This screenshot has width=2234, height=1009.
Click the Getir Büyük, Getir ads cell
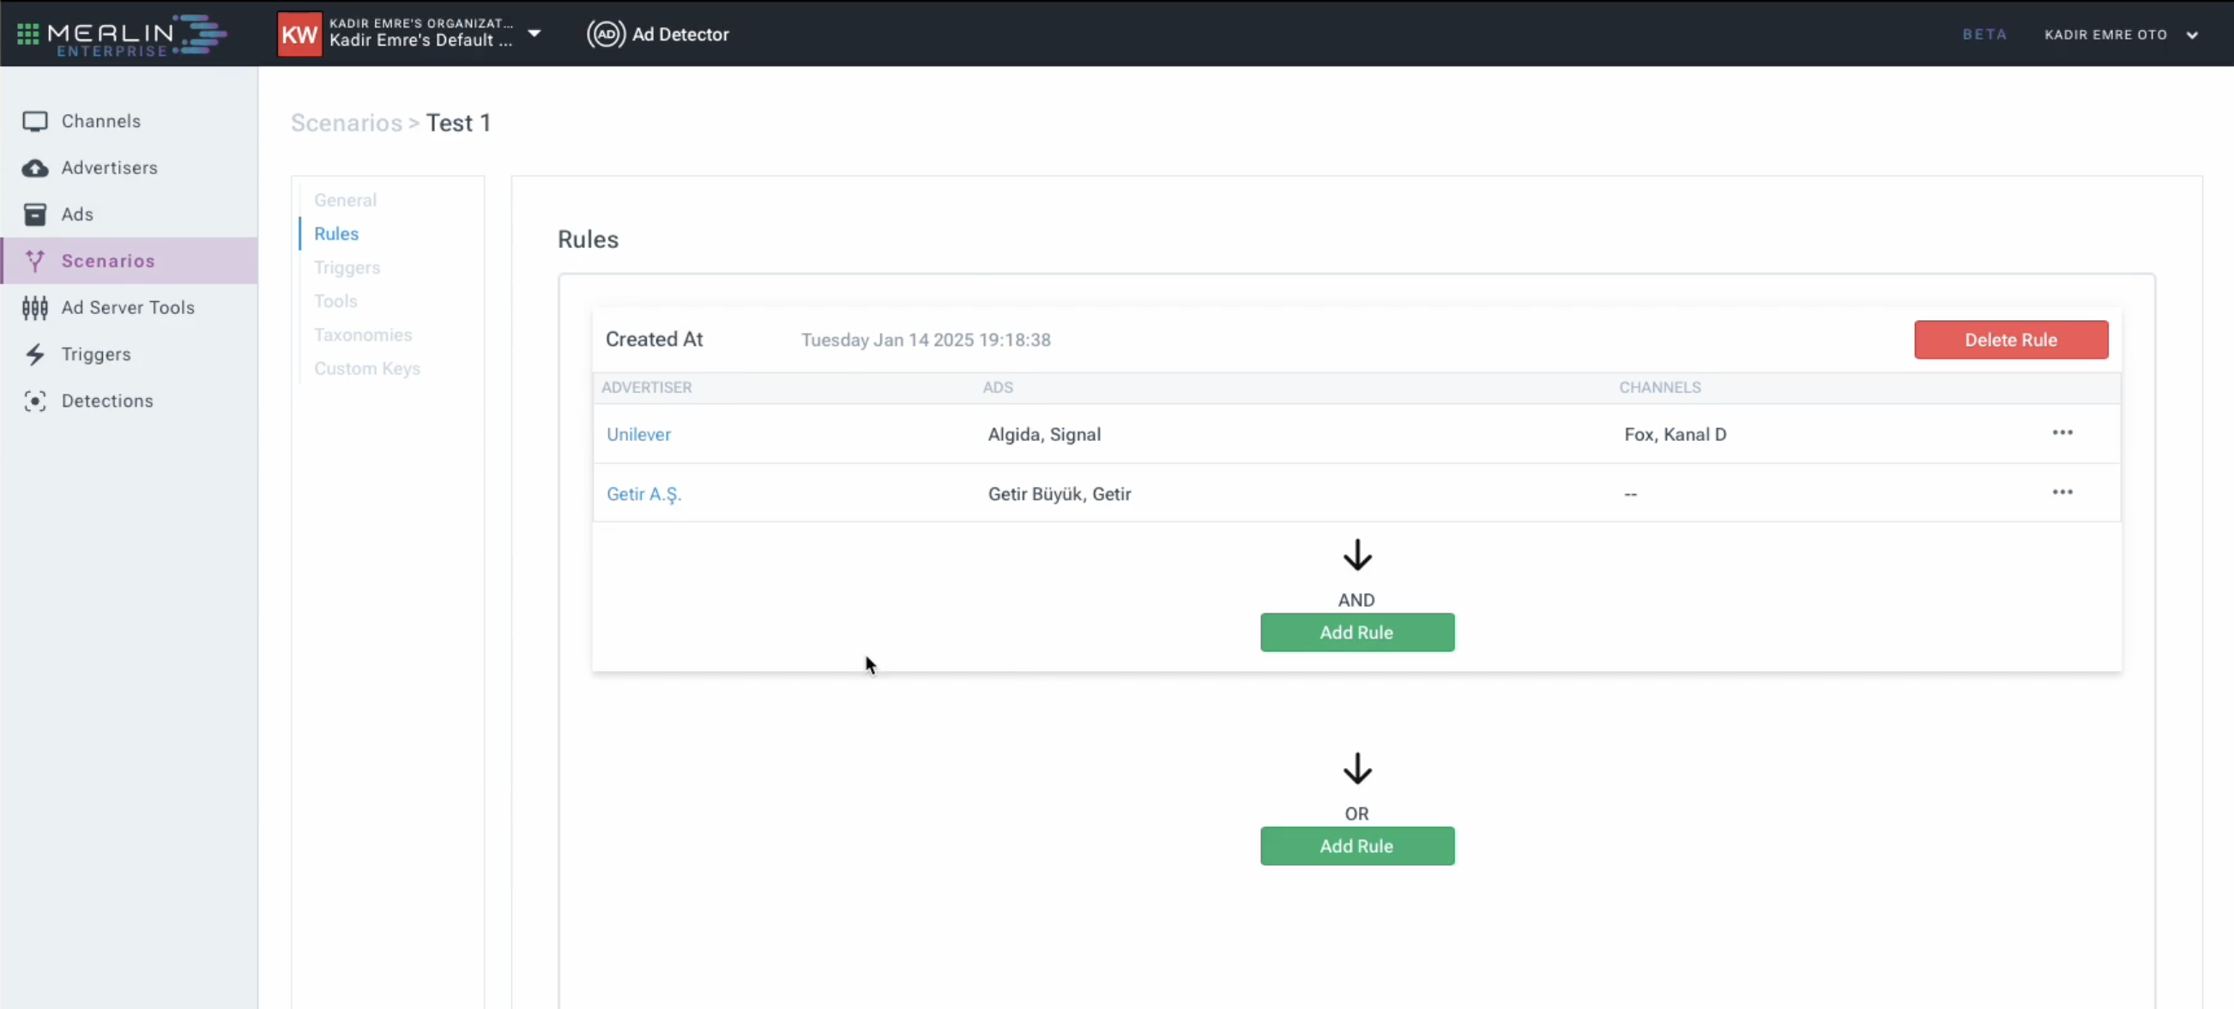pos(1059,494)
